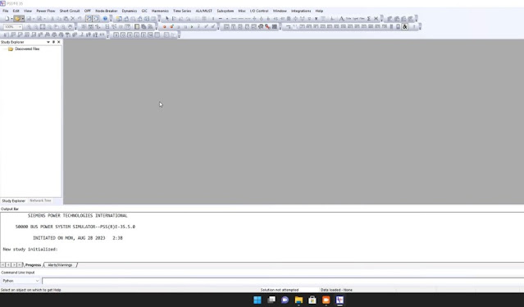The image size is (524, 307).
Task: Open the Time Series menu
Action: 182,11
